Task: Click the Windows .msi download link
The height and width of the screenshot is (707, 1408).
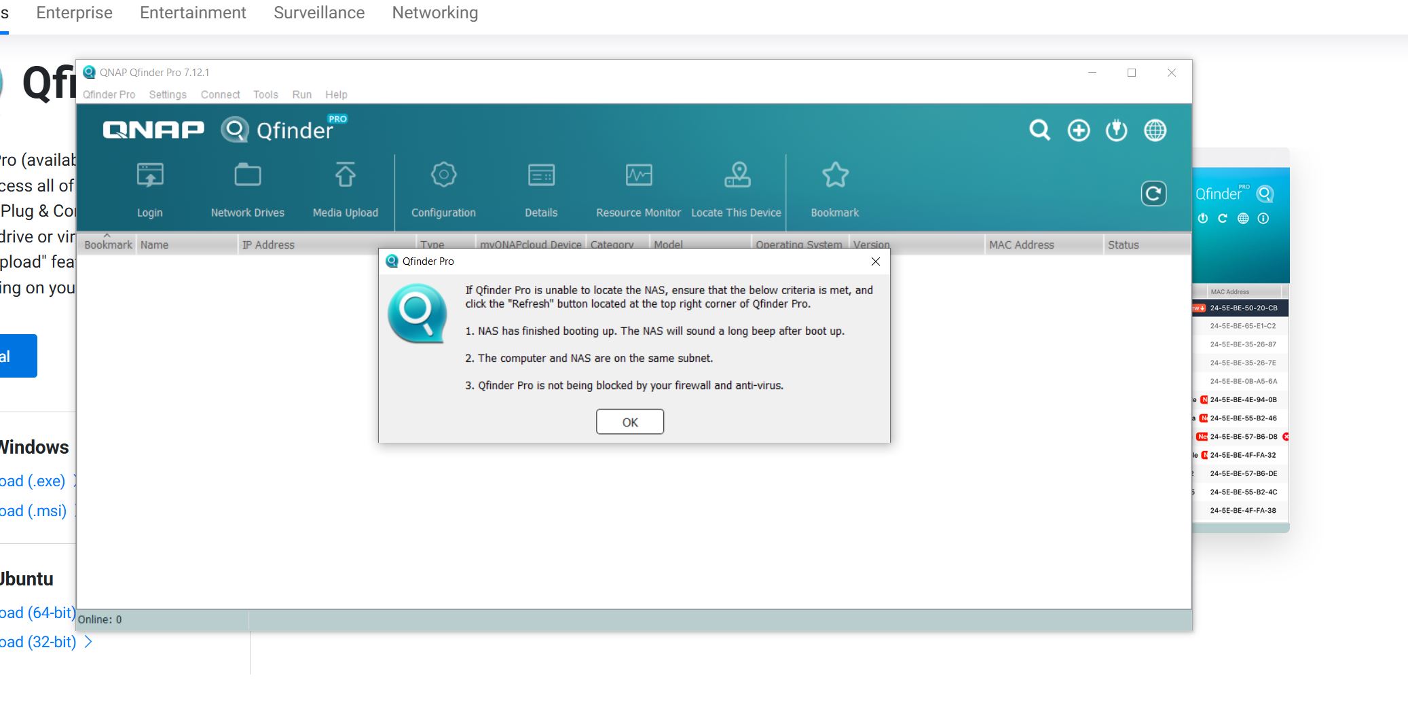Action: pyautogui.click(x=33, y=511)
